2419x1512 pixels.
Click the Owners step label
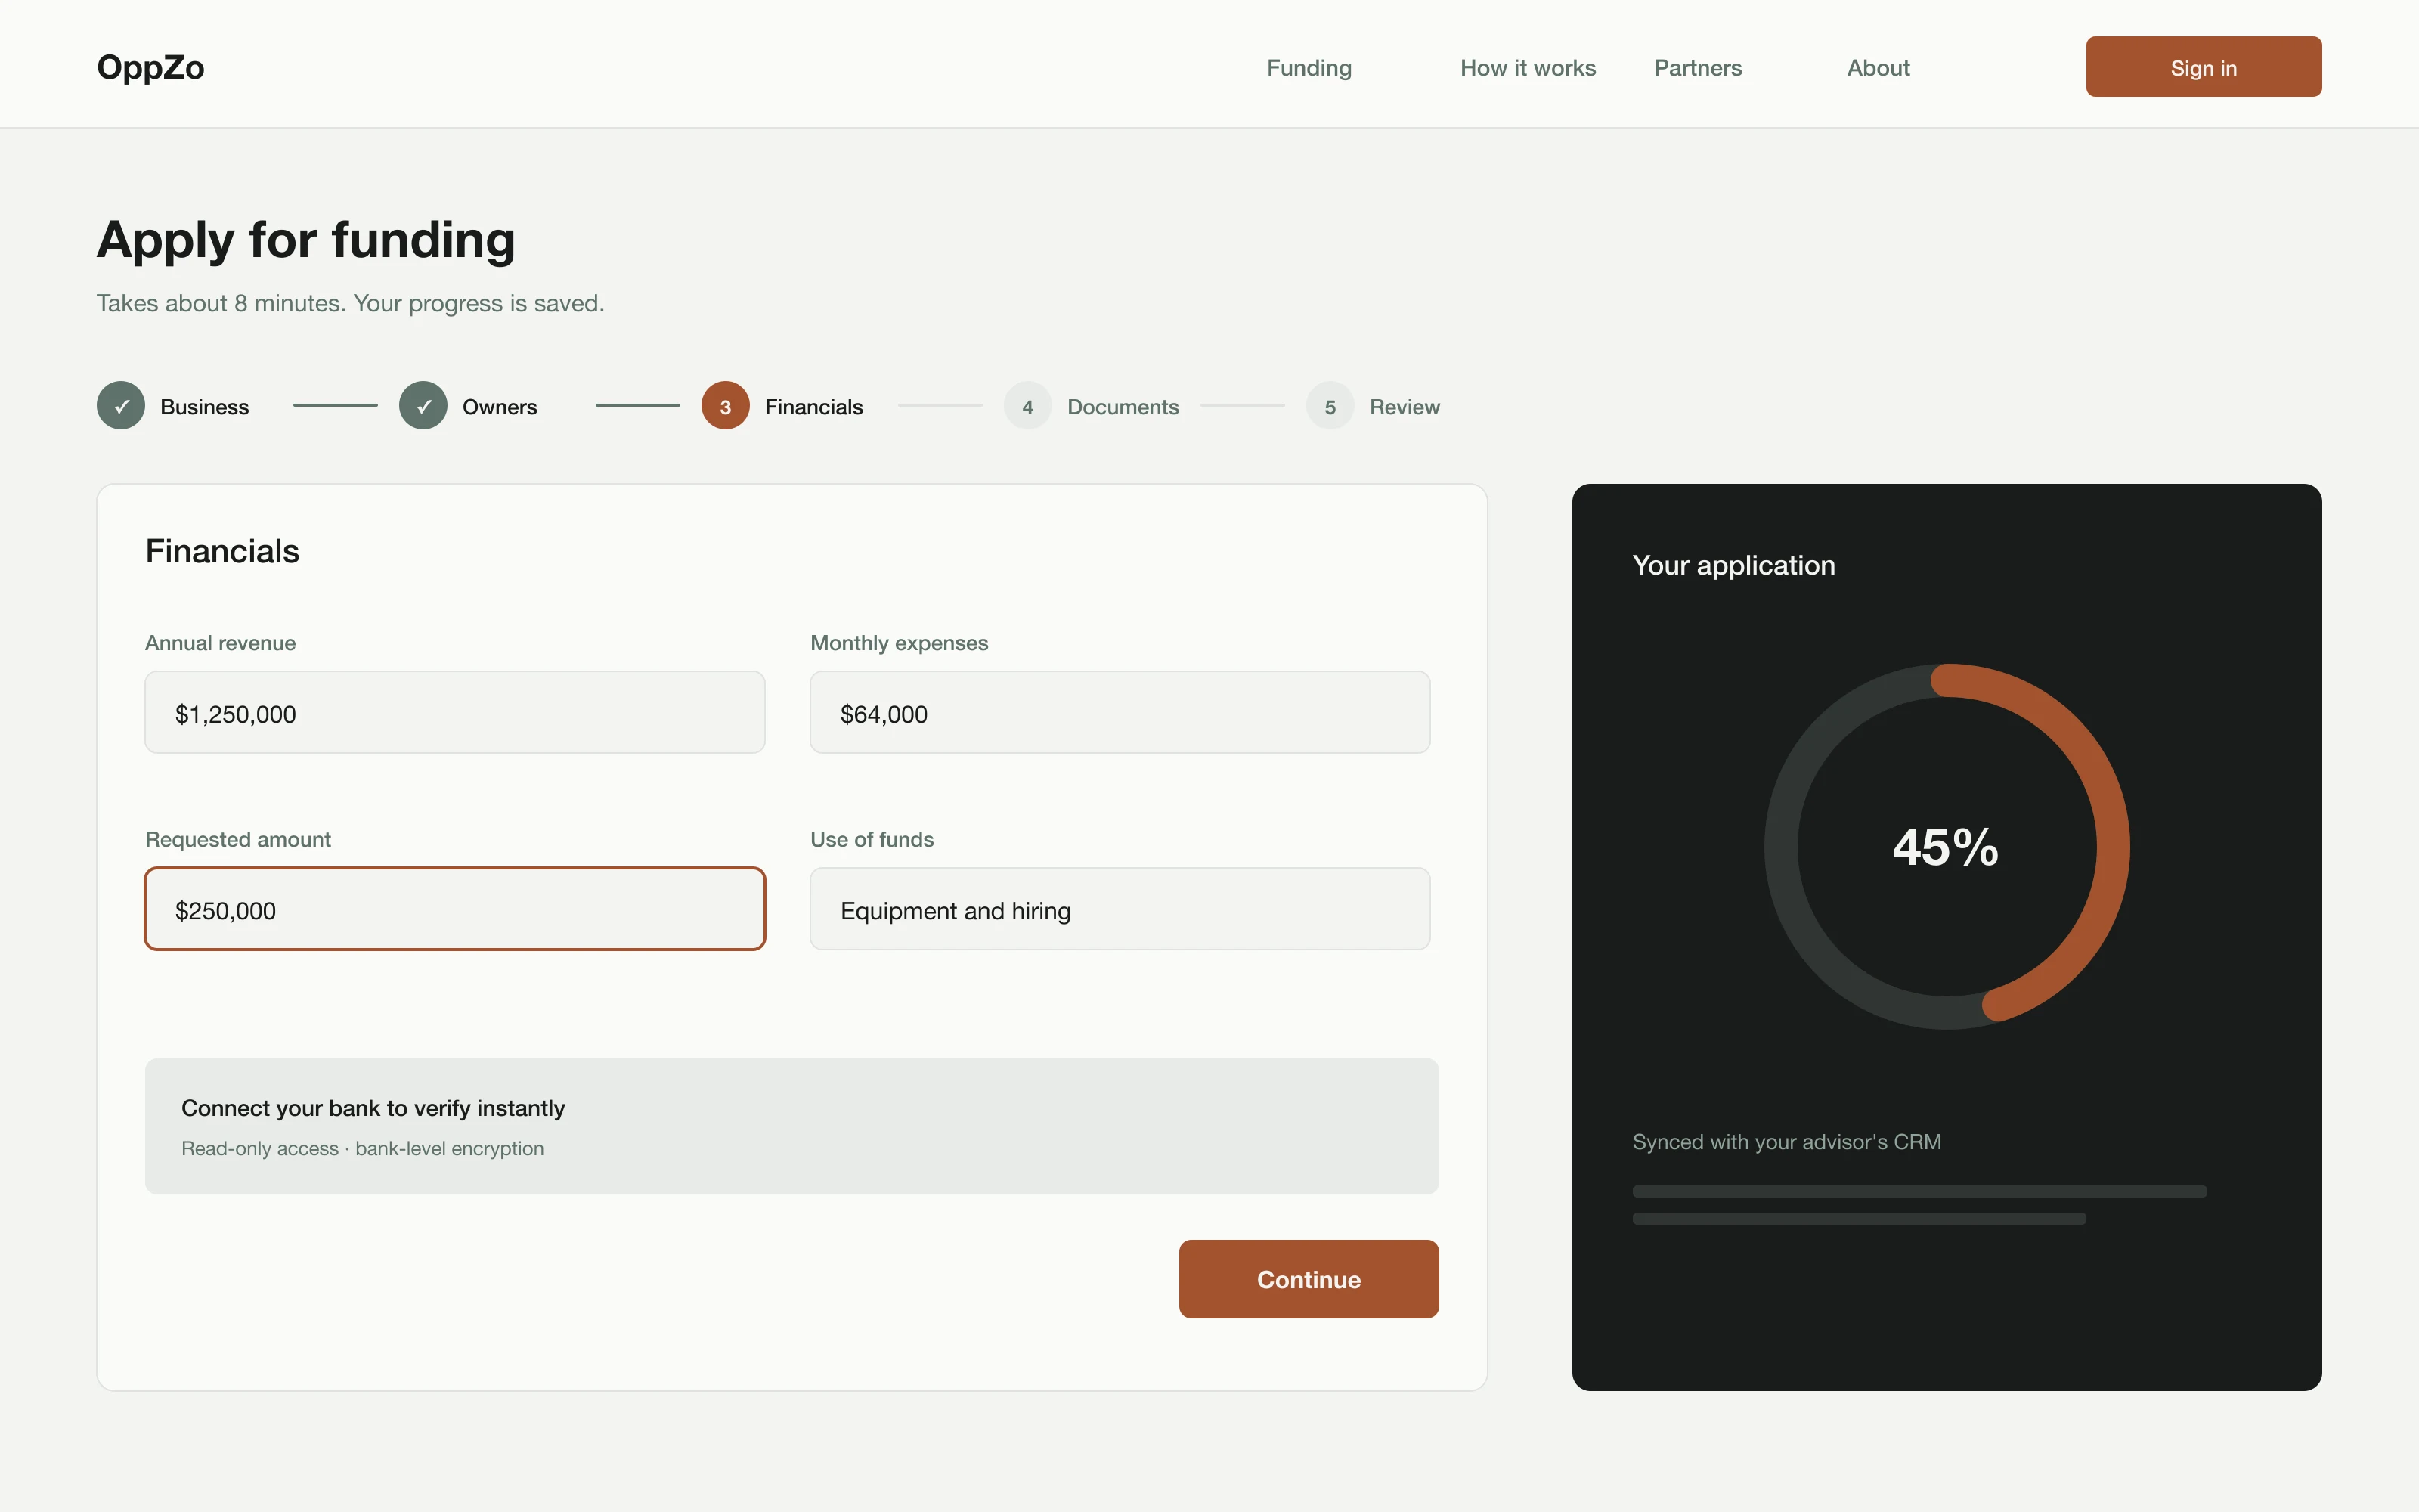[500, 407]
